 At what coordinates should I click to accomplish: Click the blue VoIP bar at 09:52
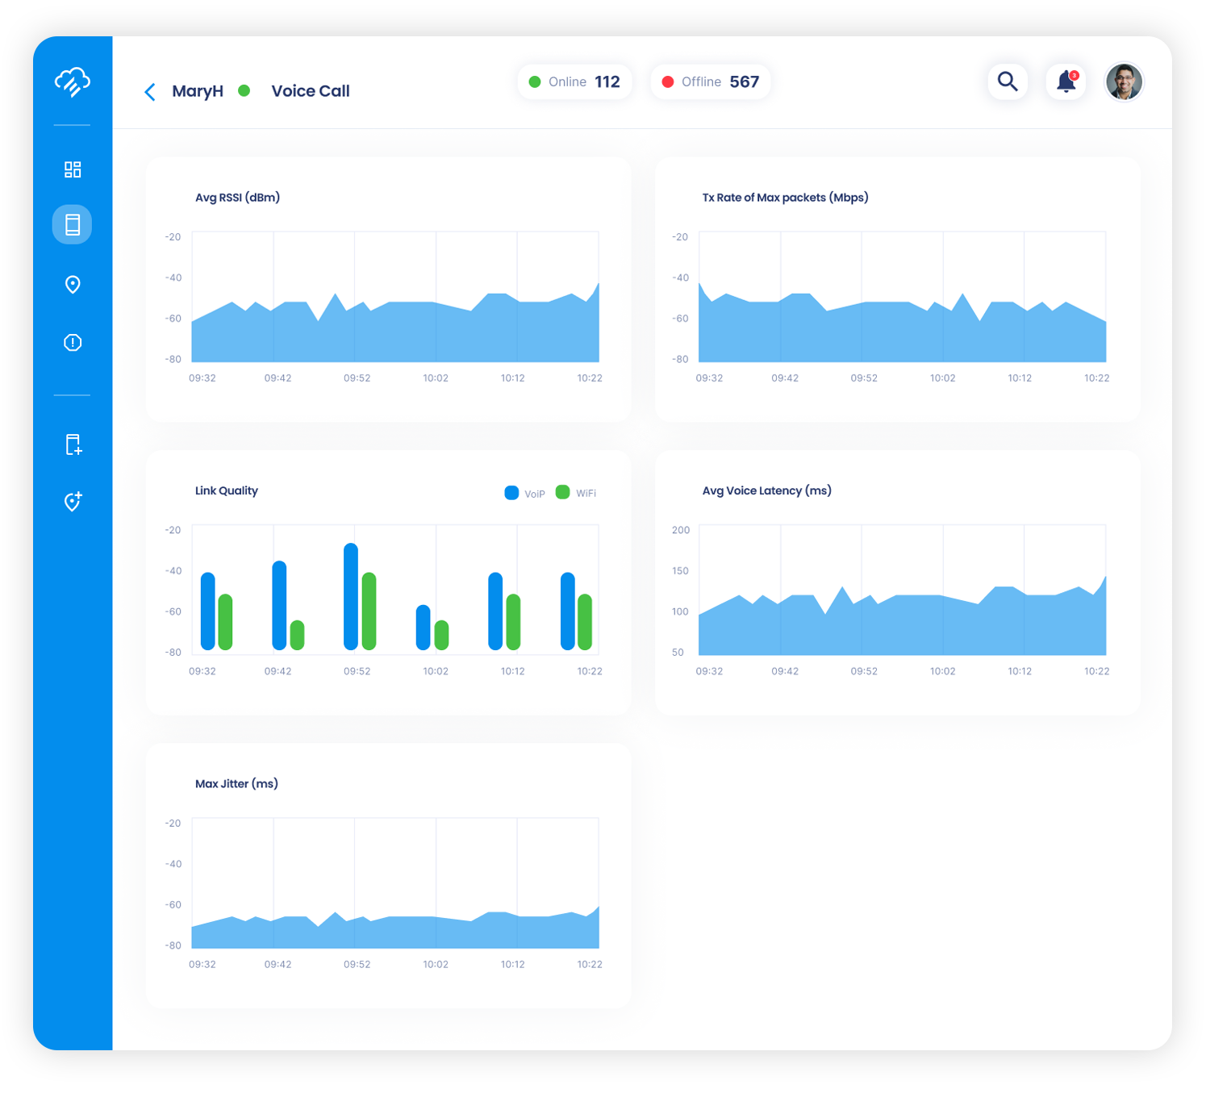pyautogui.click(x=351, y=597)
